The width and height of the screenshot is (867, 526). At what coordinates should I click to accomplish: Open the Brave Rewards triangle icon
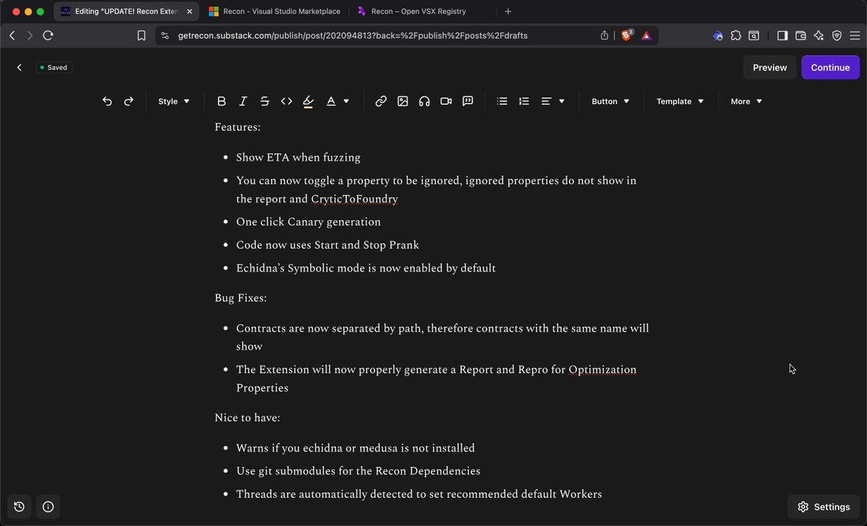coord(646,35)
